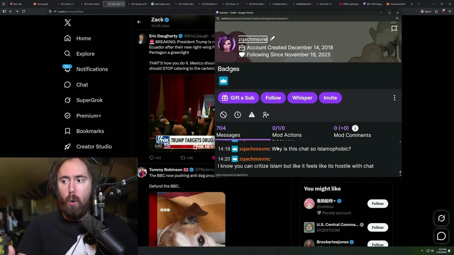Image resolution: width=454 pixels, height=255 pixels.
Task: Open Premium+ in X sidebar
Action: [x=83, y=115]
